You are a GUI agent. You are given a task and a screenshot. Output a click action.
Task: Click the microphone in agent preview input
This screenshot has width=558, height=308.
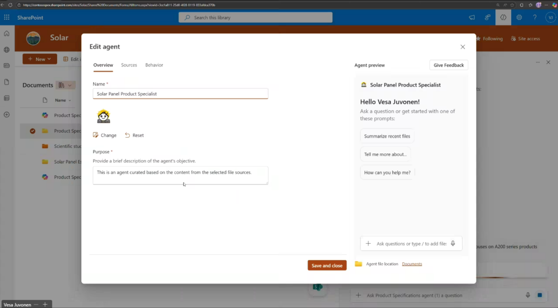click(x=453, y=244)
